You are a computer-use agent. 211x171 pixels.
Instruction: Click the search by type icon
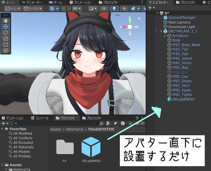tap(108, 123)
